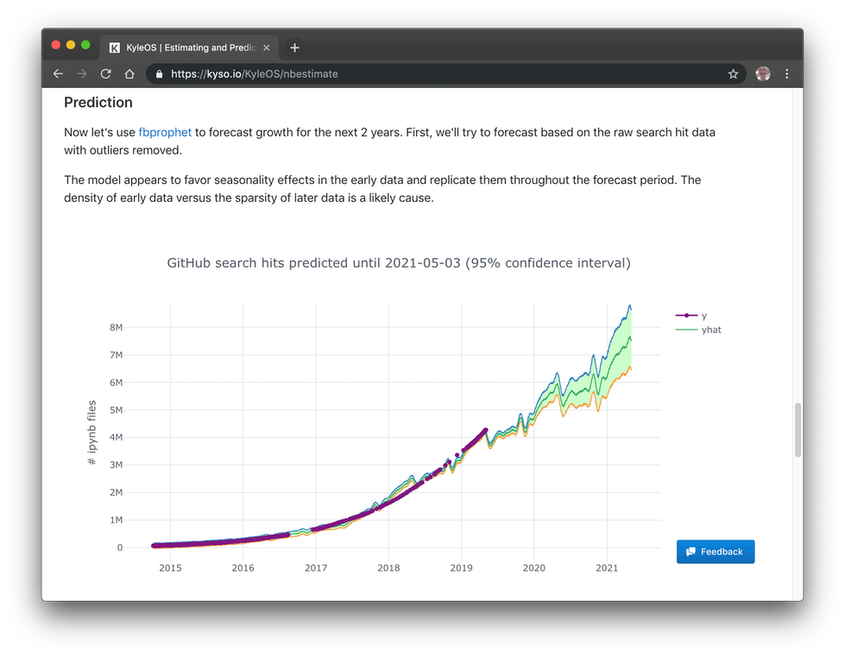Open the browser home page icon
This screenshot has height=656, width=845.
point(129,74)
